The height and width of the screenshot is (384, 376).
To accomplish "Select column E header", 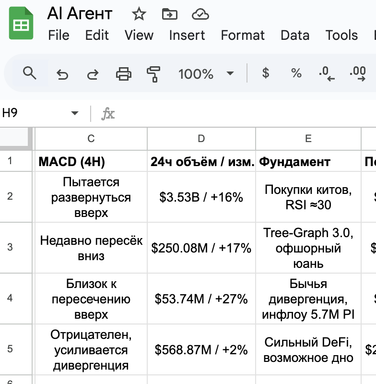I will tap(308, 139).
